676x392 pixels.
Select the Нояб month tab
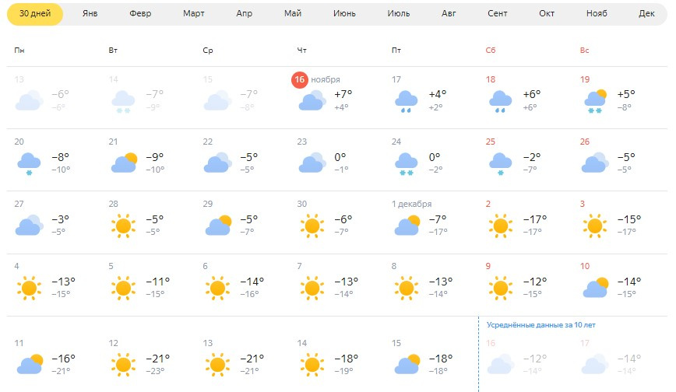click(597, 14)
